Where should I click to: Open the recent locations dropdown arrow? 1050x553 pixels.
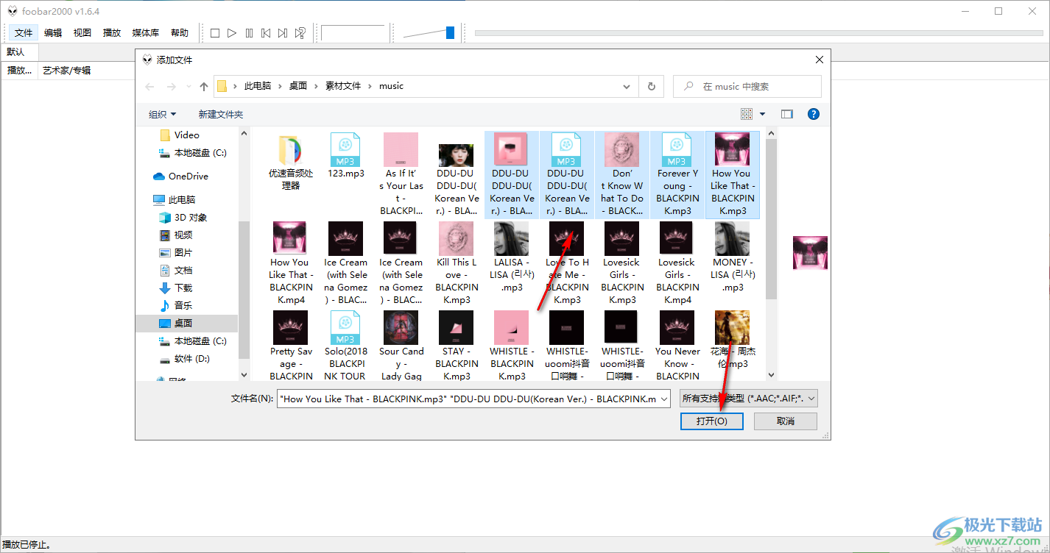[x=189, y=86]
